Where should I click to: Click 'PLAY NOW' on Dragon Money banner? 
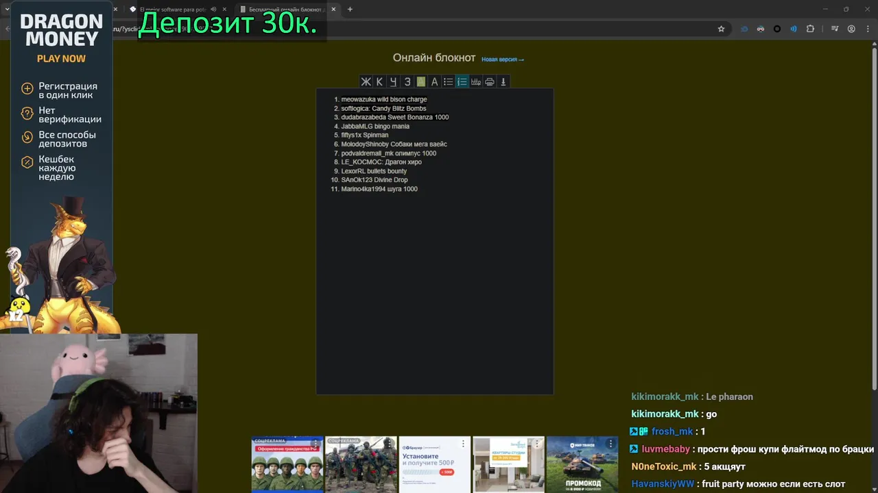pyautogui.click(x=61, y=59)
